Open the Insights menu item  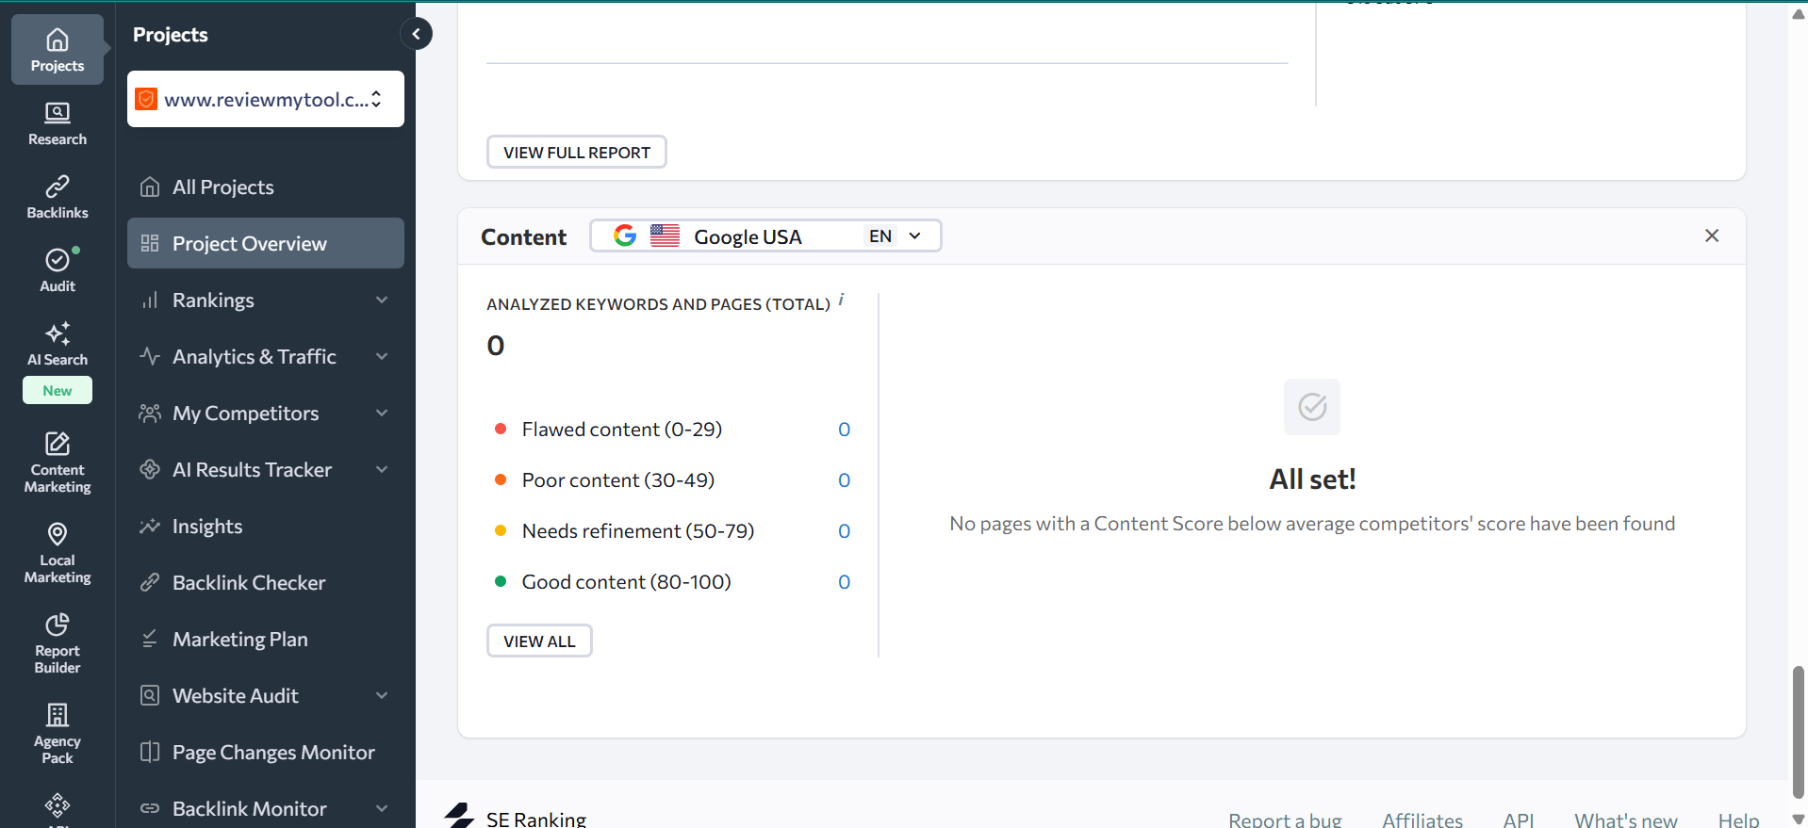point(266,526)
